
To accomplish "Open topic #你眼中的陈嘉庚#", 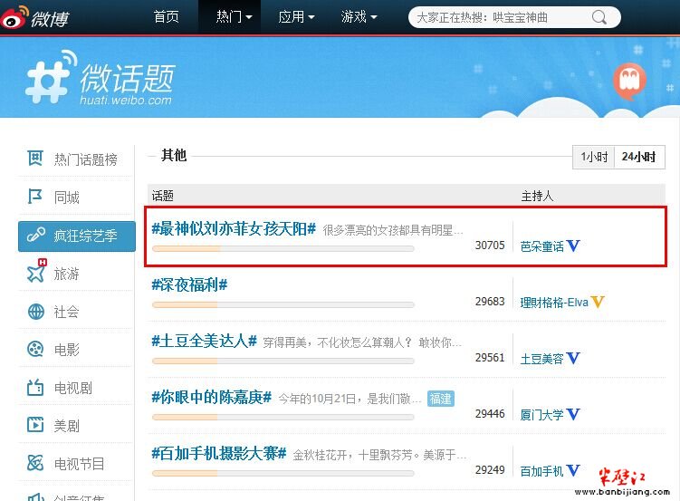I will pyautogui.click(x=212, y=397).
